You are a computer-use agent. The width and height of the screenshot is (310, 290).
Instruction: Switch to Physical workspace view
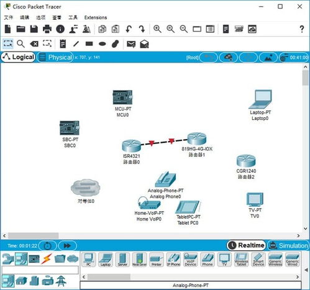tap(55, 57)
